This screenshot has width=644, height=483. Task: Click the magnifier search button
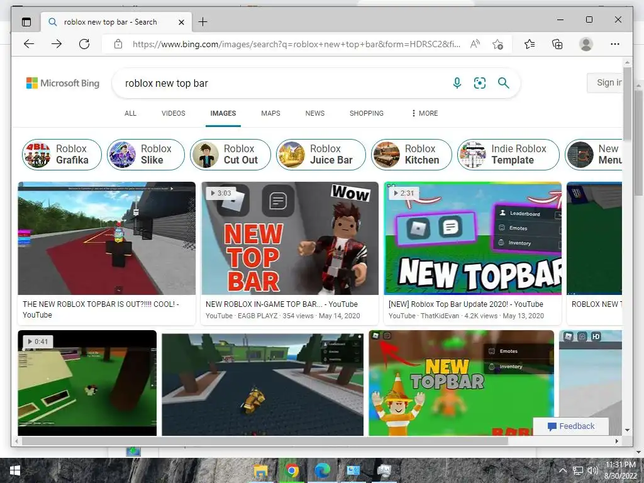[504, 83]
